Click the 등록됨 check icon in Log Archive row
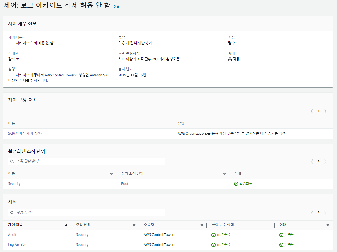Screen dimensions: 337x252 point(281,245)
